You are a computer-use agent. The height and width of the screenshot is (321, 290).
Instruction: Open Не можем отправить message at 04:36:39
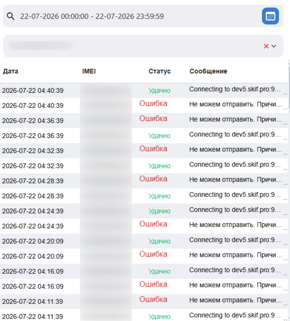pyautogui.click(x=235, y=119)
